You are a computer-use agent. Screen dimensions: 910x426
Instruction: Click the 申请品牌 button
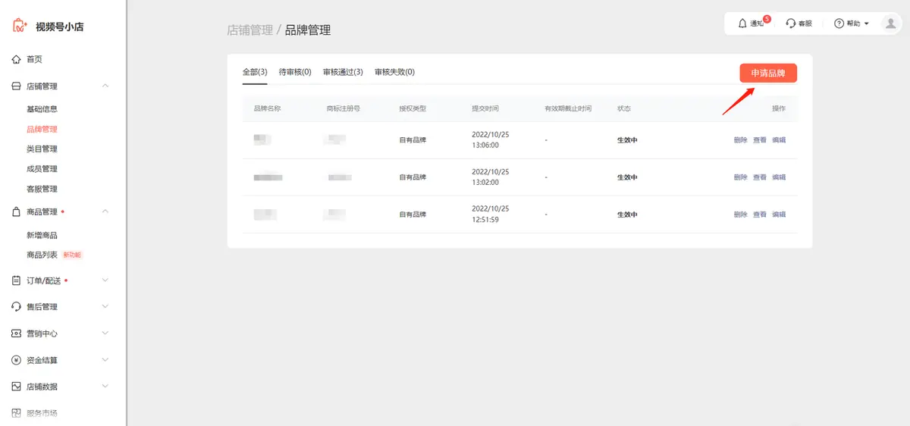point(768,73)
